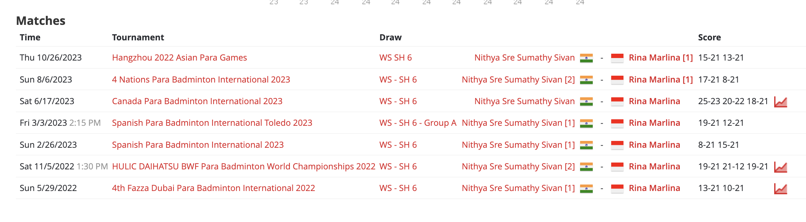
Task: Click Nithya Sre Sumathy Sivan in Canada match row
Action: [x=524, y=101]
